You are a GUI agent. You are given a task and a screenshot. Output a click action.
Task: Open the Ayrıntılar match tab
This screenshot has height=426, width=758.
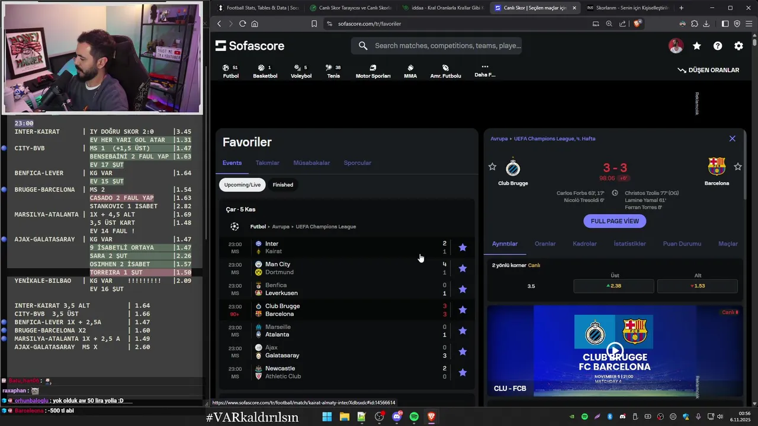point(505,244)
